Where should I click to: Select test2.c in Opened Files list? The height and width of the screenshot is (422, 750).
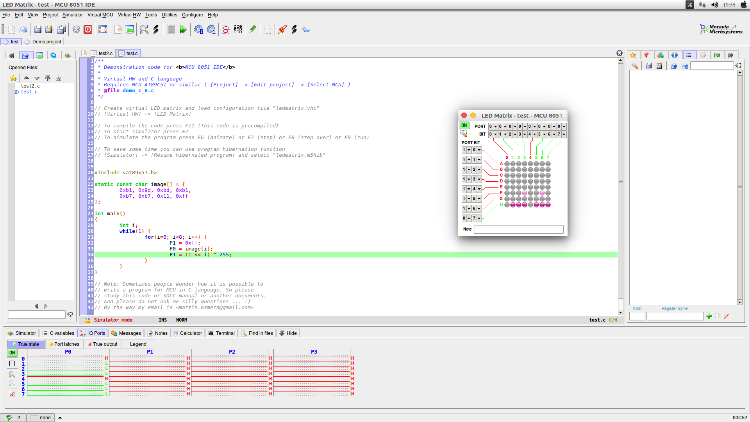pyautogui.click(x=30, y=86)
